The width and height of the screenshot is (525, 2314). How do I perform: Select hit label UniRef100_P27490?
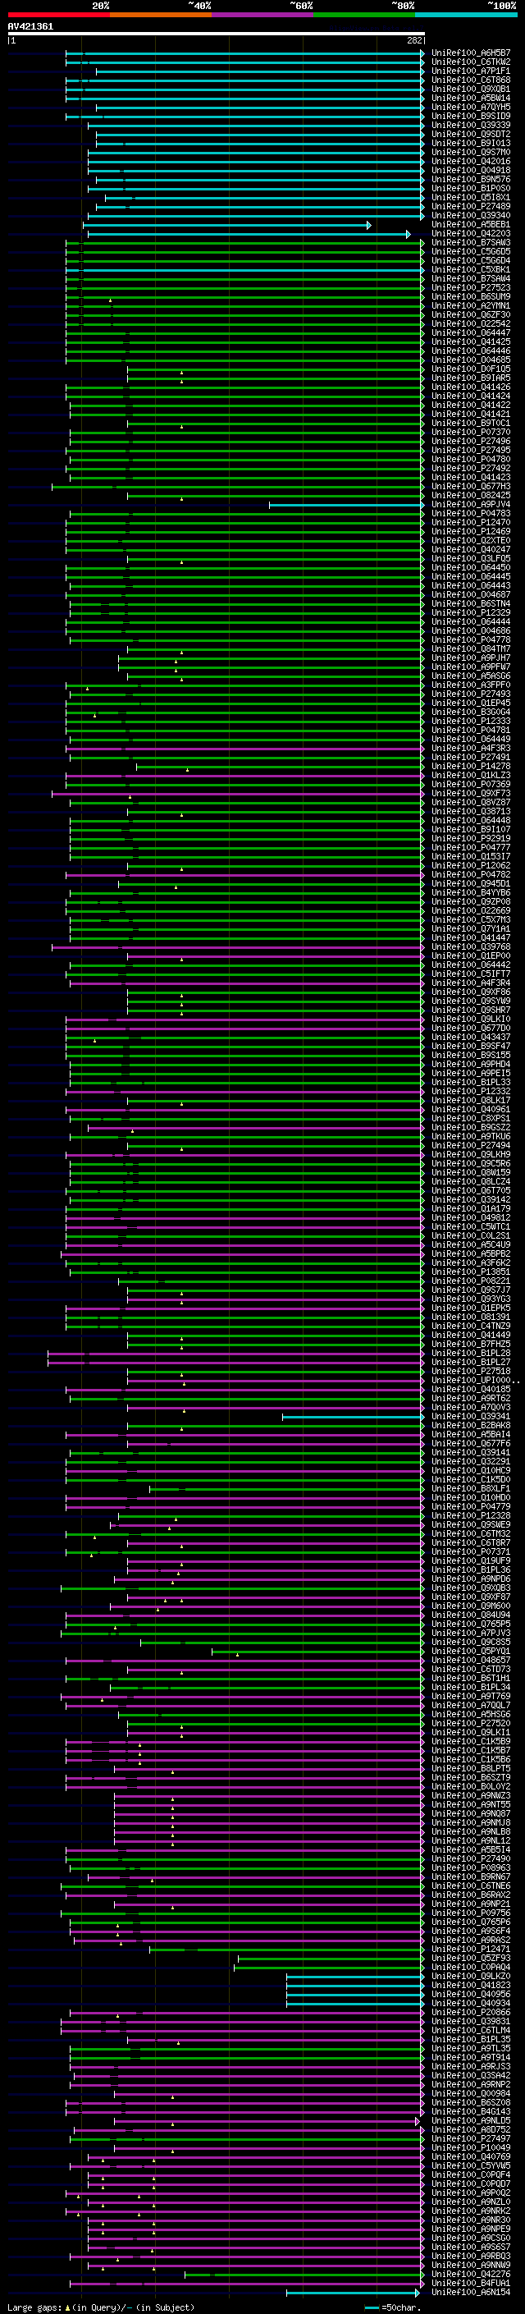coord(471,1858)
